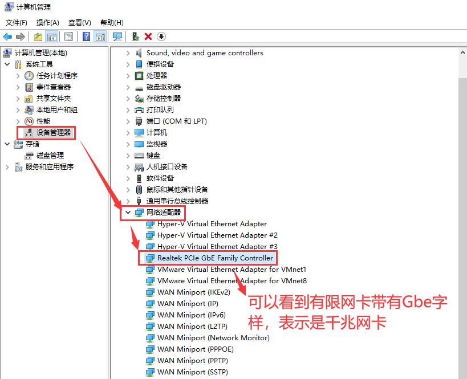467x379 pixels.
Task: Click the red X uninstall device icon
Action: (x=148, y=36)
